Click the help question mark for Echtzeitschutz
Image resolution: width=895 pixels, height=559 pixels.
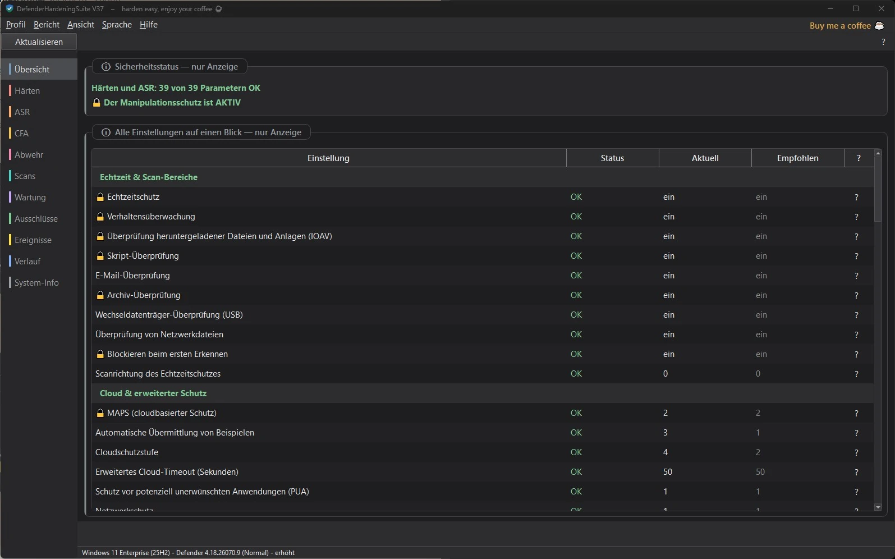pos(856,197)
